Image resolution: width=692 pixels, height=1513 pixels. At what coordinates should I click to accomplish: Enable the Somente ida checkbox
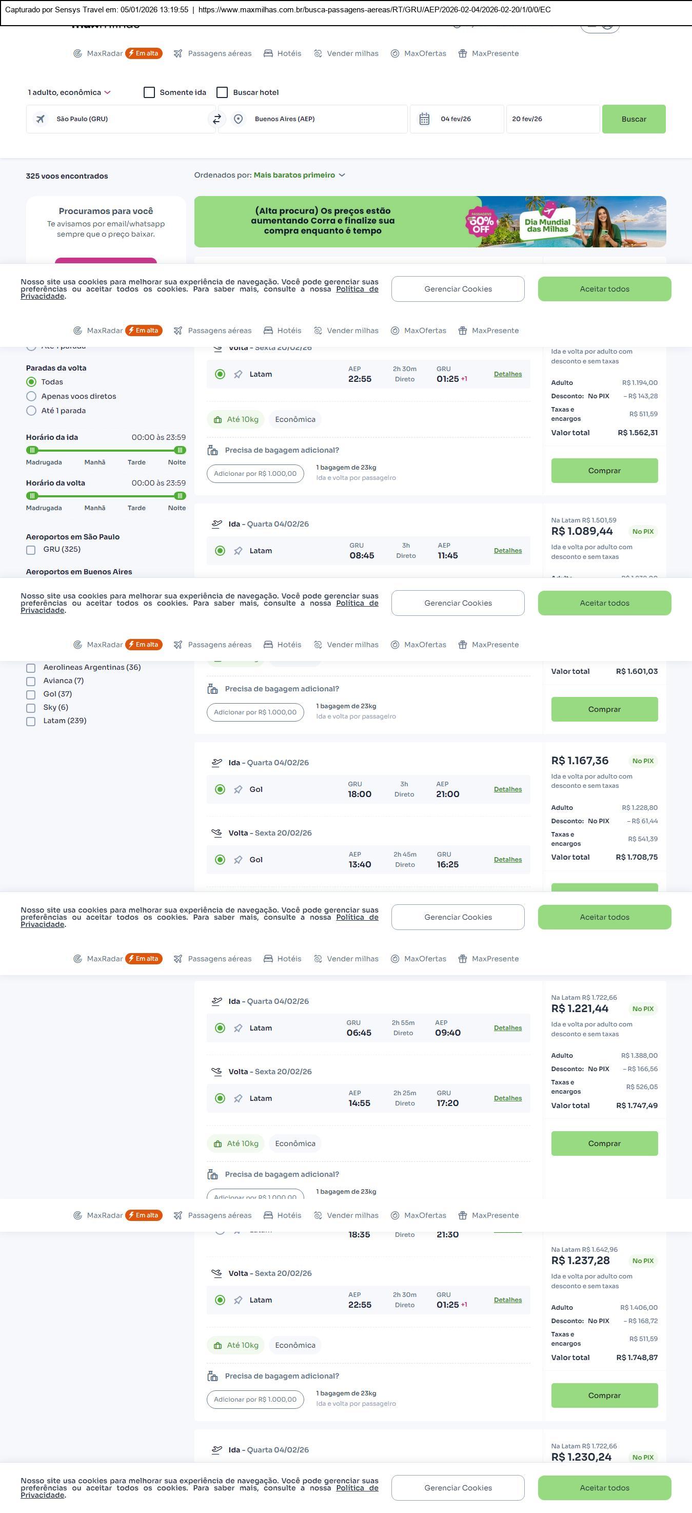tap(150, 92)
